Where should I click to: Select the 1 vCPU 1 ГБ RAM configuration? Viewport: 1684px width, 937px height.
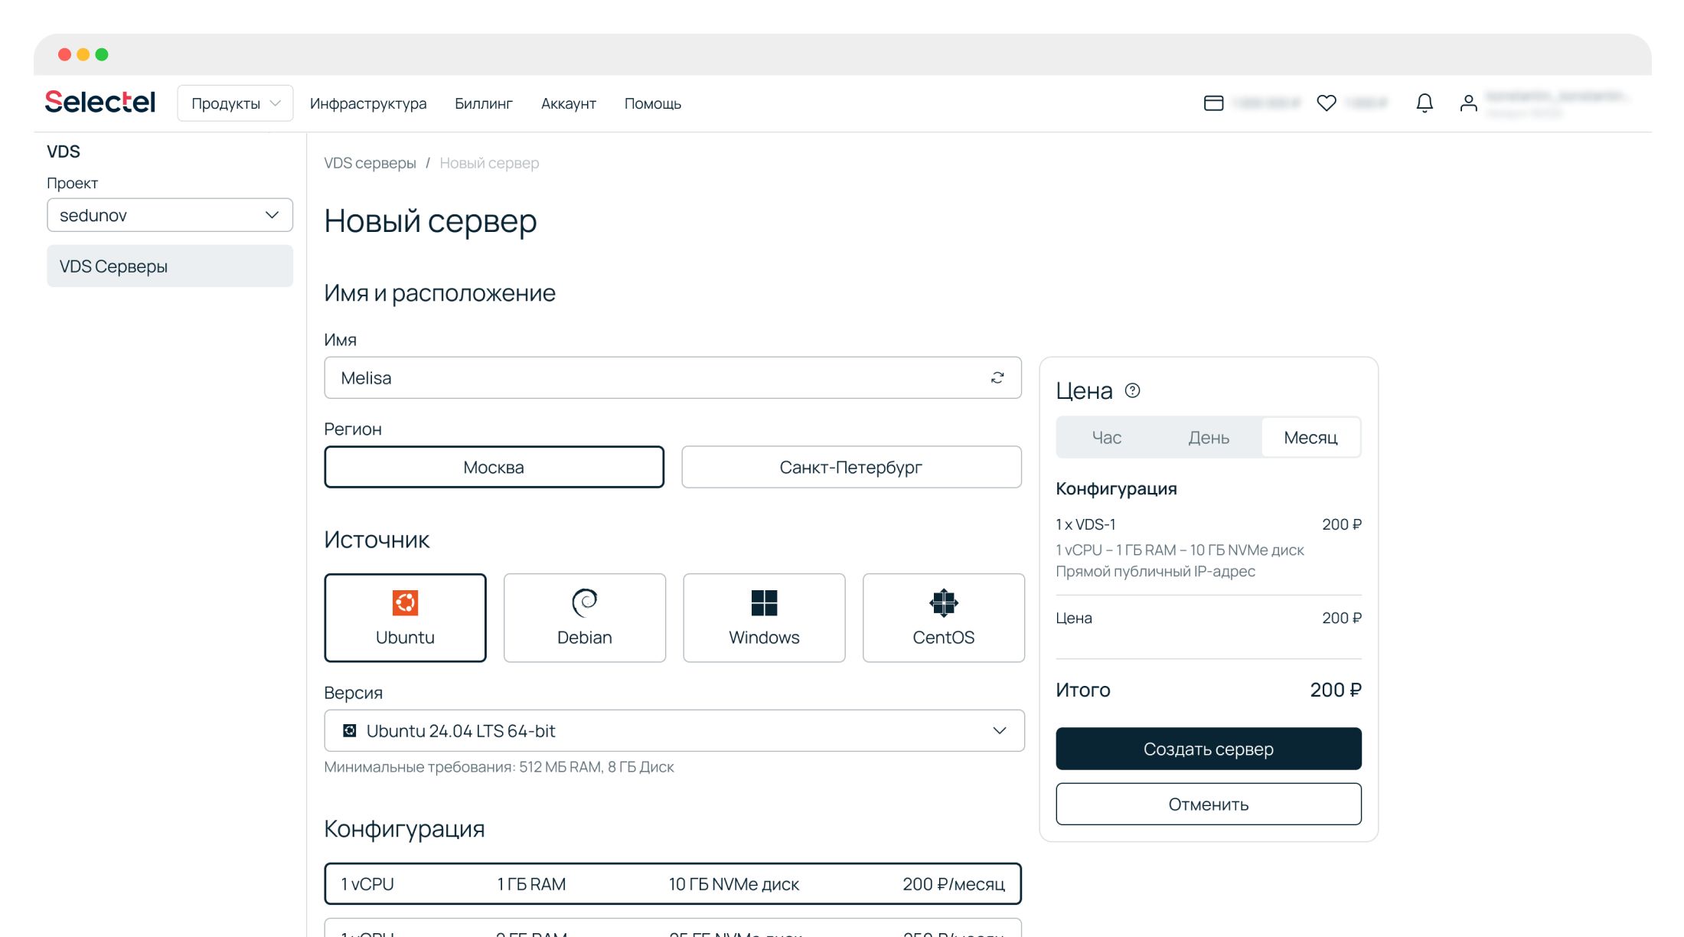point(672,884)
